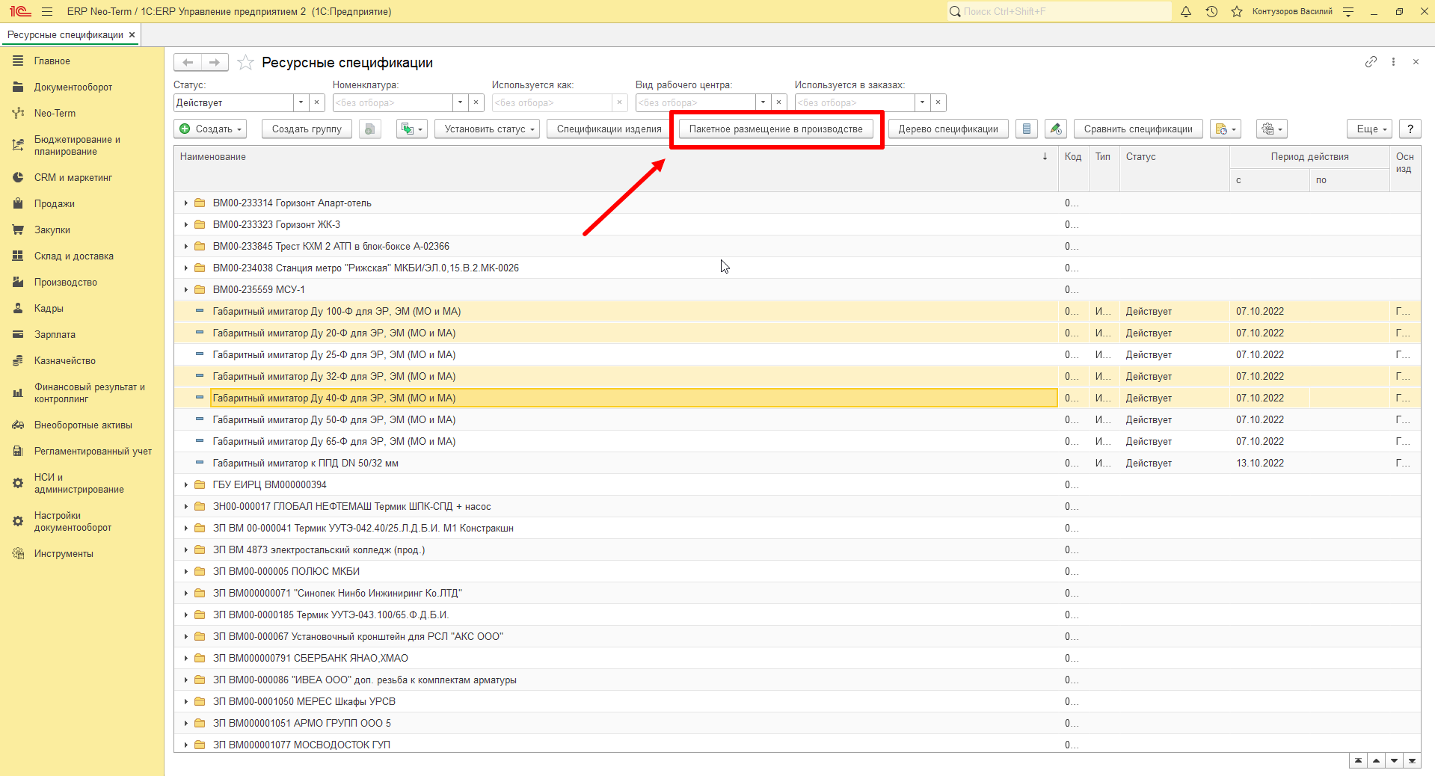Go to Склад и доставка section
Viewport: 1435px width, 776px height.
(74, 256)
